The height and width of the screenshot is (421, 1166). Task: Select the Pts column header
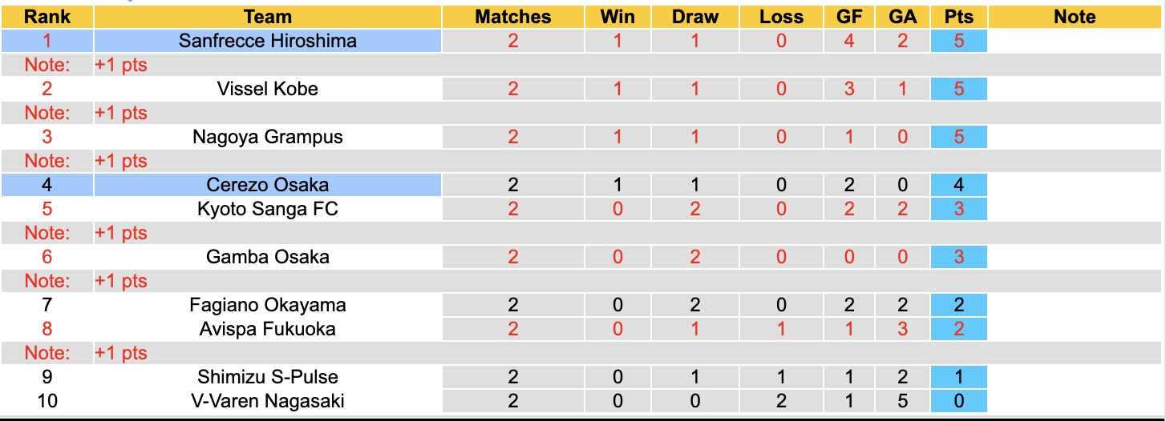(x=959, y=17)
